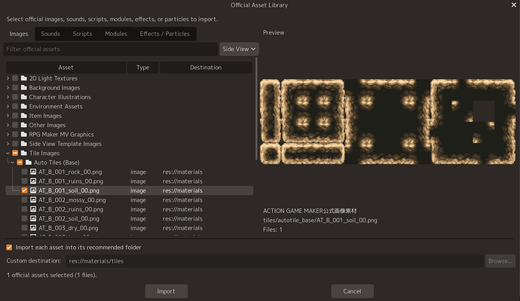Switch to Effects / Particles tab
This screenshot has width=520, height=301.
(x=165, y=34)
